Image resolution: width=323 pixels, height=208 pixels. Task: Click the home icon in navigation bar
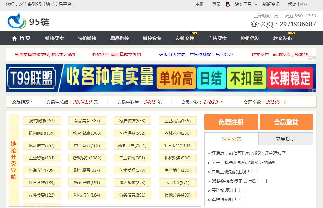click(x=14, y=38)
